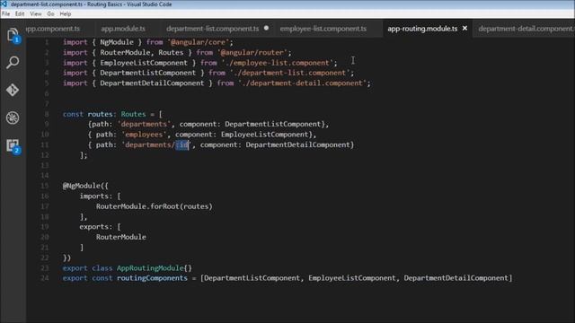
Task: Click unsaved dot on department-list.component.ts tab
Action: click(x=266, y=28)
